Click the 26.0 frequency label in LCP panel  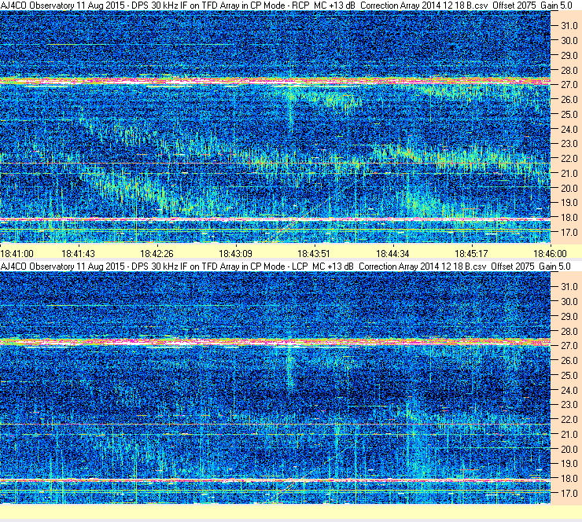pos(569,361)
